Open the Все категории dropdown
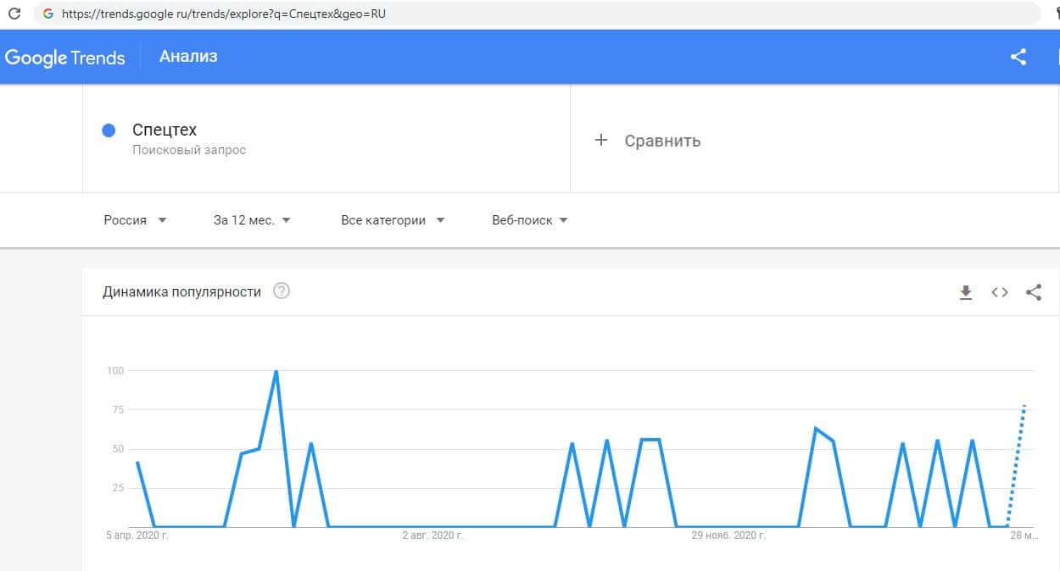Image resolution: width=1060 pixels, height=571 pixels. pyautogui.click(x=393, y=220)
